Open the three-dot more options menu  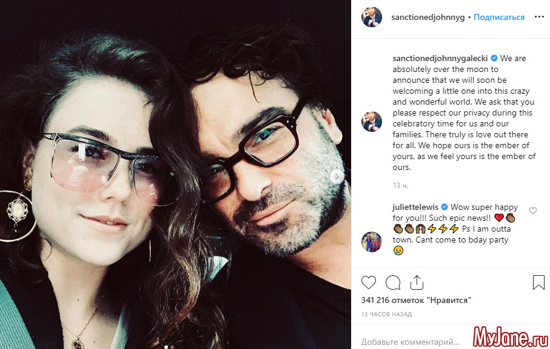pos(539,17)
